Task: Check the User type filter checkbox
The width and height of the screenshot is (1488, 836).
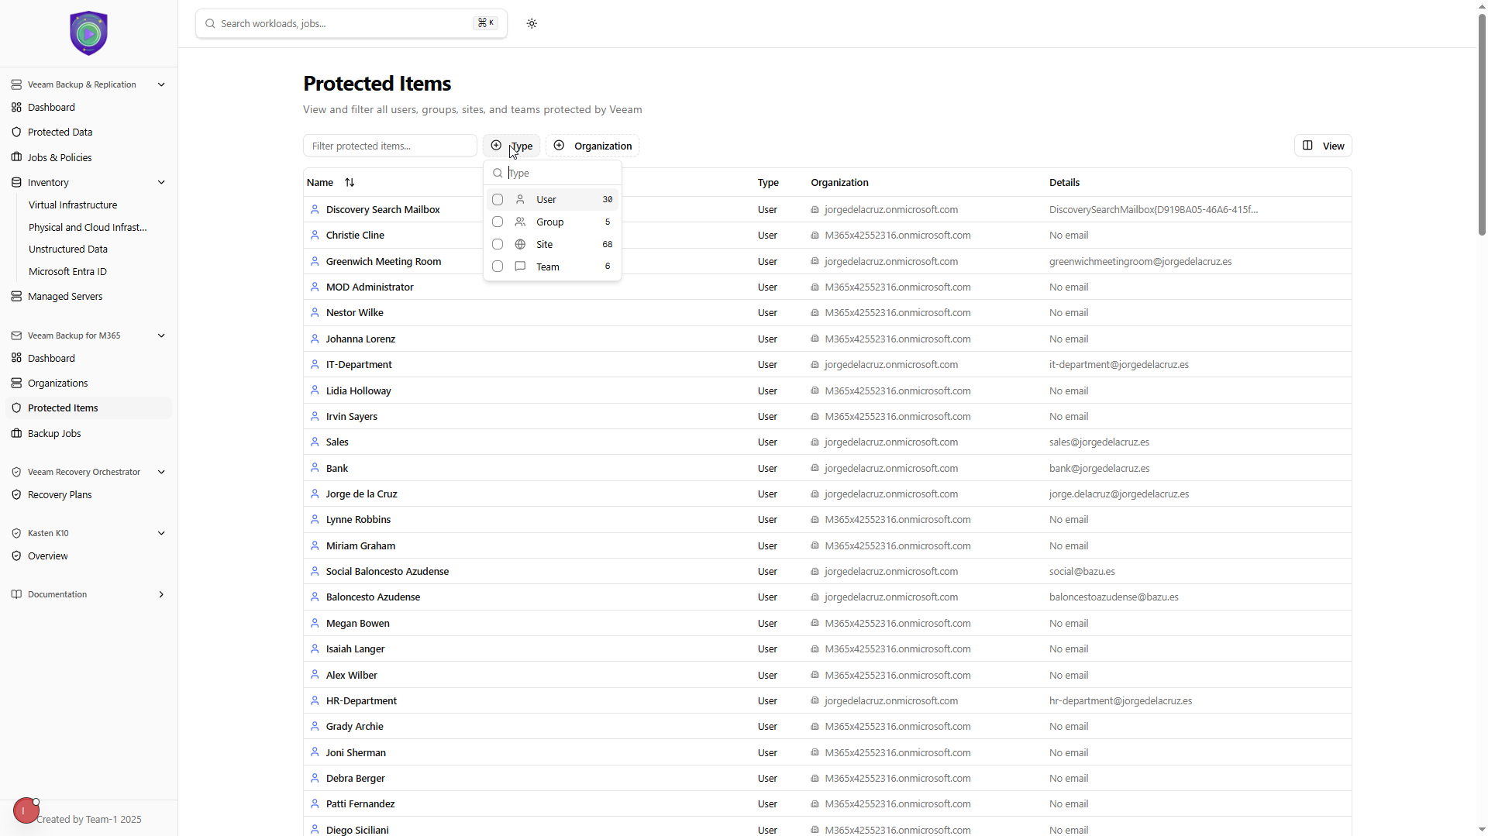Action: [498, 200]
